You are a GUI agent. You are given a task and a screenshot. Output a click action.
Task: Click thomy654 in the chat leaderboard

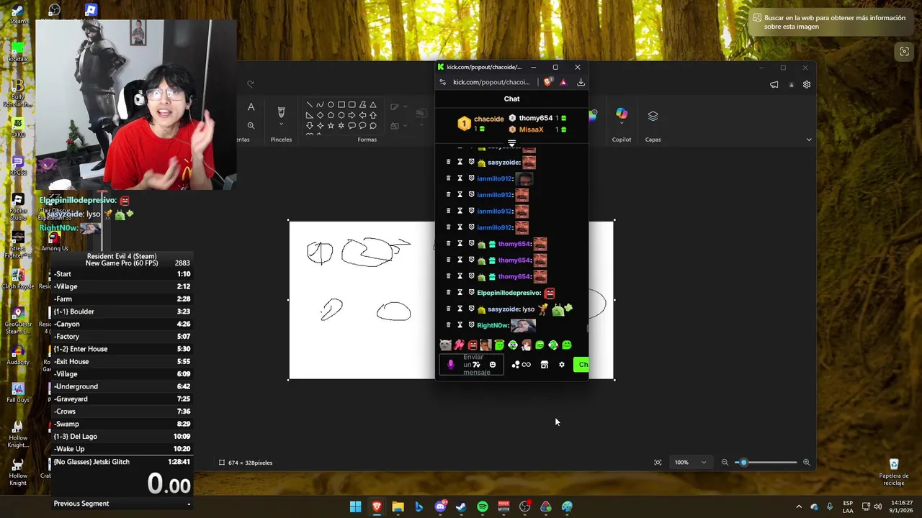[x=536, y=118]
